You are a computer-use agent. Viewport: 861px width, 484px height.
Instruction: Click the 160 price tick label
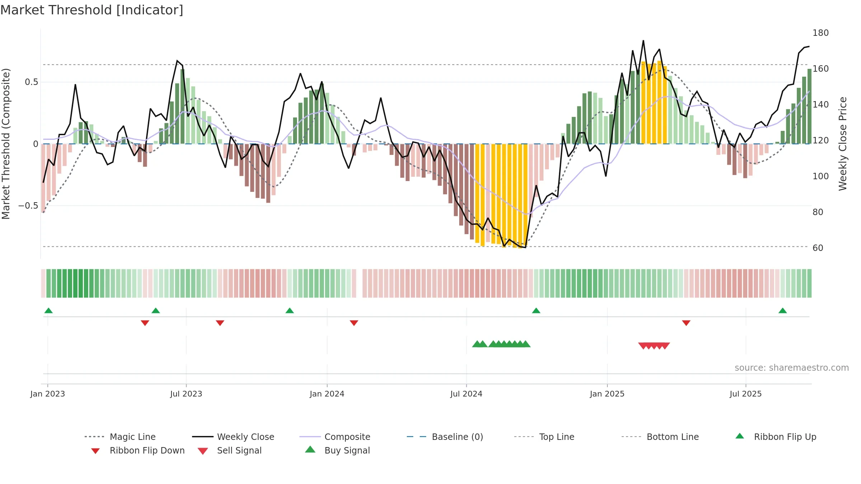click(x=821, y=69)
